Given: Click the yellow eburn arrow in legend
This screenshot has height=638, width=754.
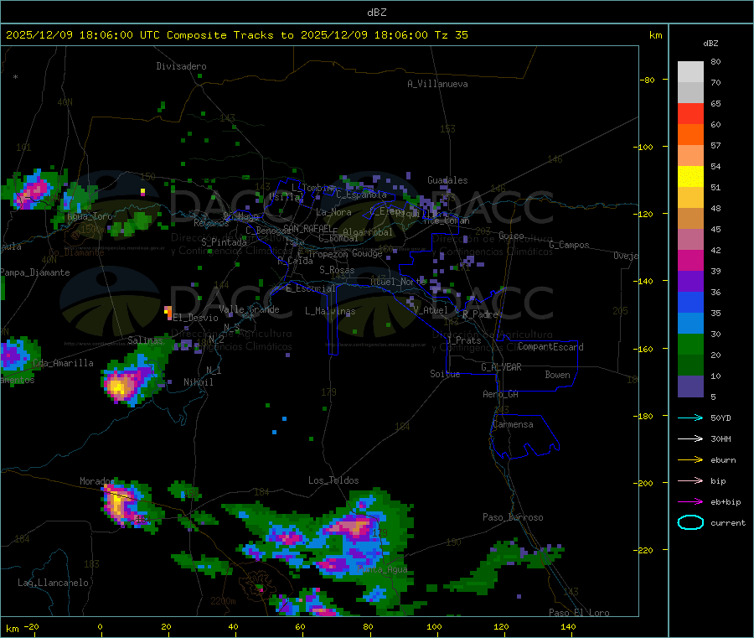Looking at the screenshot, I should (x=690, y=460).
